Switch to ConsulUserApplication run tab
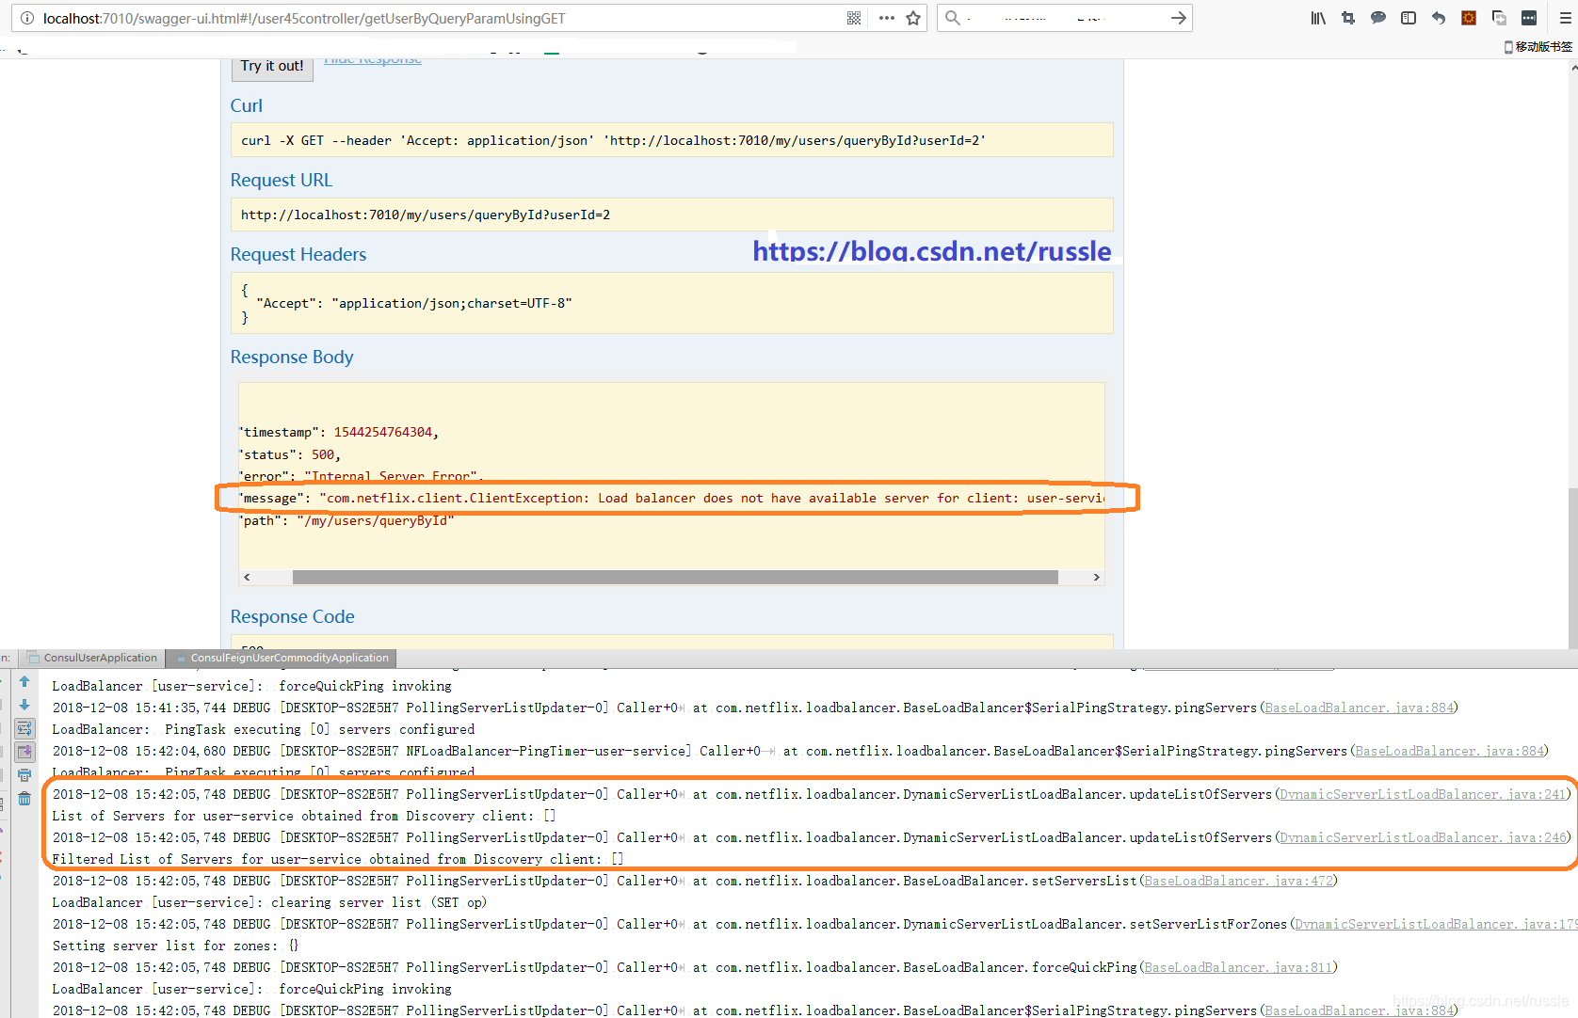1578x1018 pixels. pyautogui.click(x=92, y=658)
